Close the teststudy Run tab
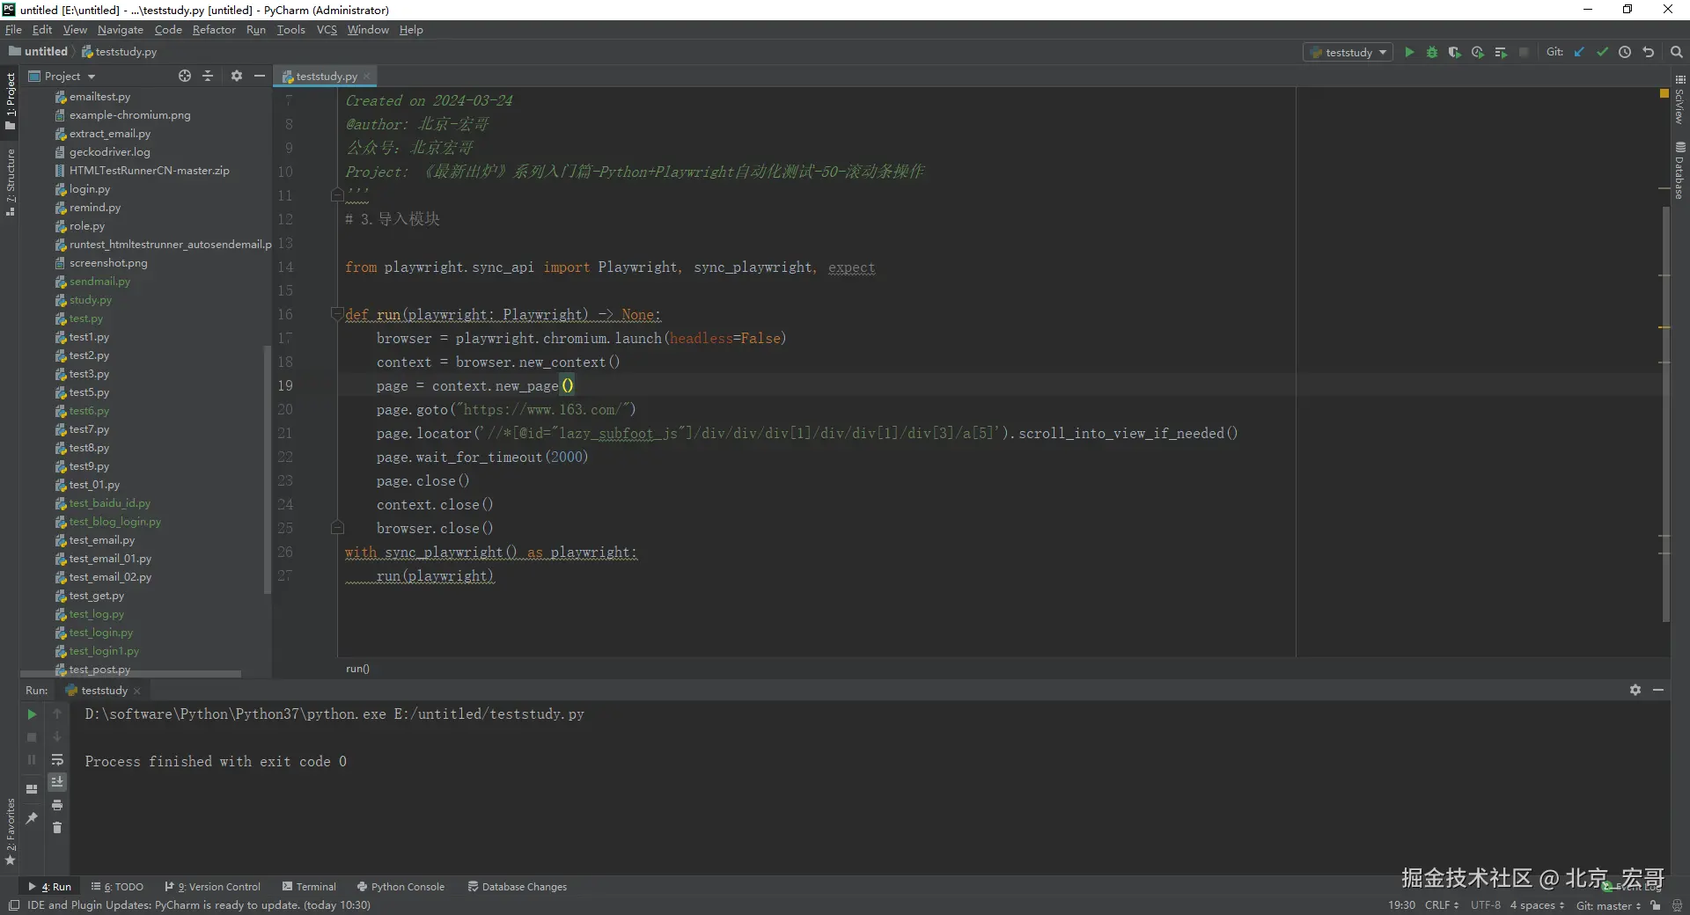 coord(137,692)
